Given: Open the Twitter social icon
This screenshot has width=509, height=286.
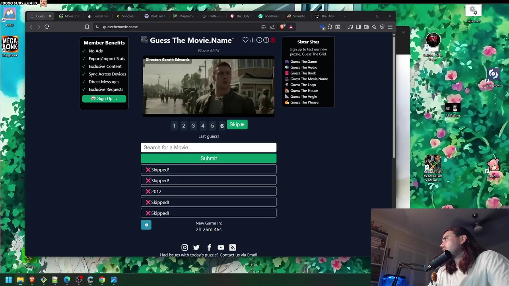Looking at the screenshot, I should (x=196, y=247).
